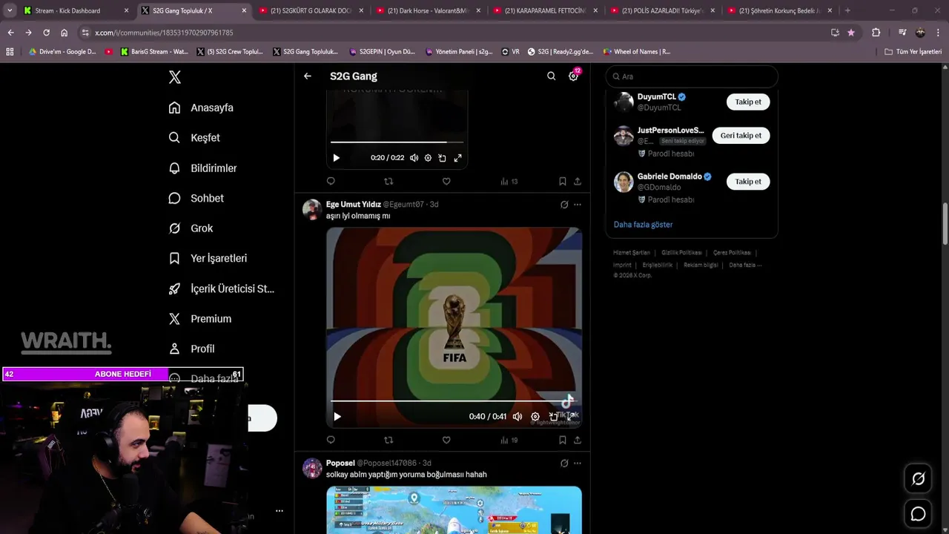Go back with S2G Gang header arrow
The height and width of the screenshot is (534, 949).
coord(308,76)
